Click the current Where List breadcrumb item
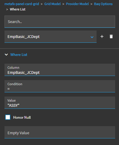 coord(18,9)
